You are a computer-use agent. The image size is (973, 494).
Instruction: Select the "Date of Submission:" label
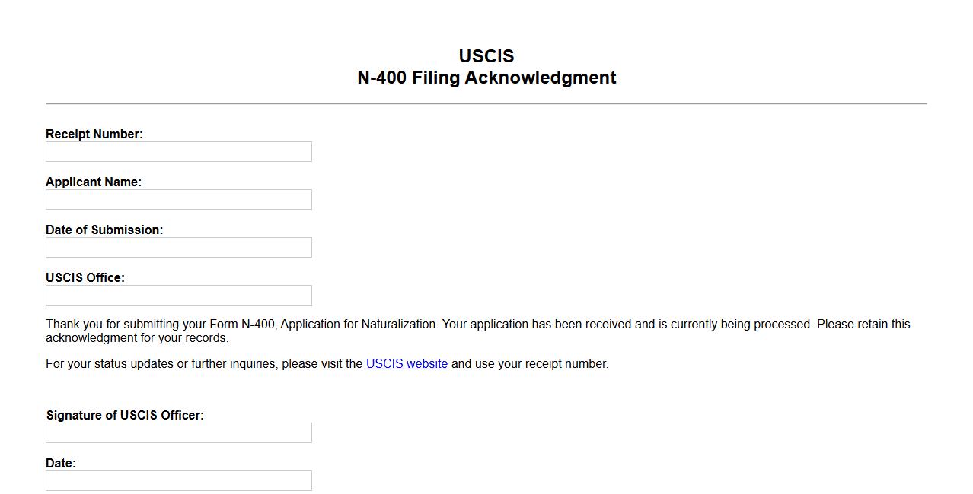[x=104, y=230]
